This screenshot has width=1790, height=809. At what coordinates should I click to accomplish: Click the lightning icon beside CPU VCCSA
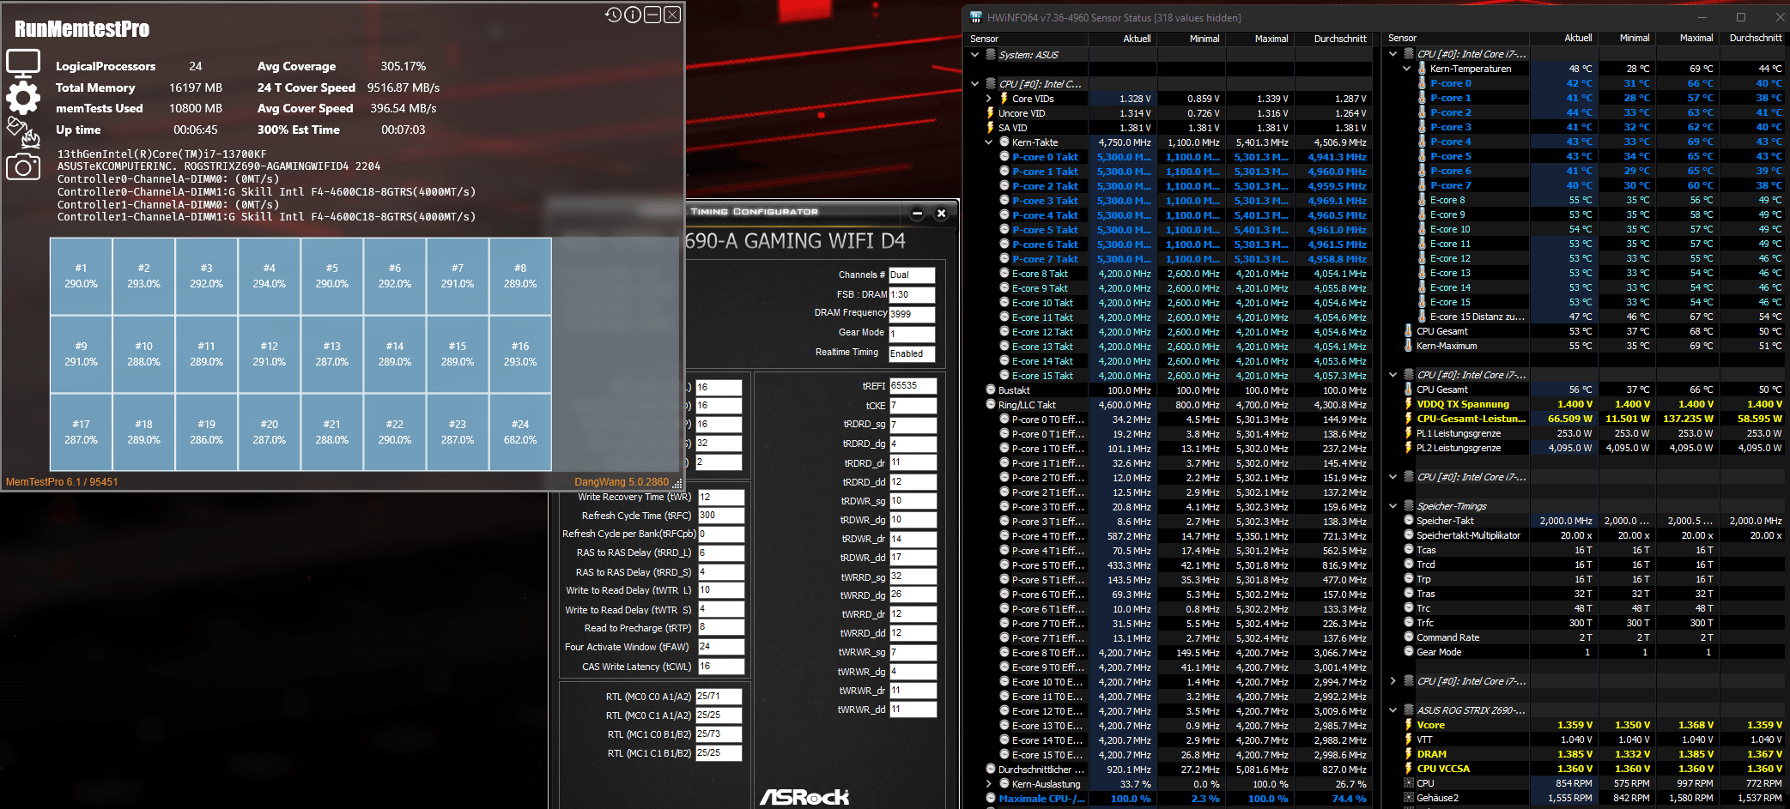1409,769
